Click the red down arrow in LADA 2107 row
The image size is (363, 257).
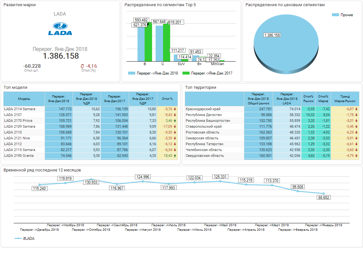click(x=175, y=115)
